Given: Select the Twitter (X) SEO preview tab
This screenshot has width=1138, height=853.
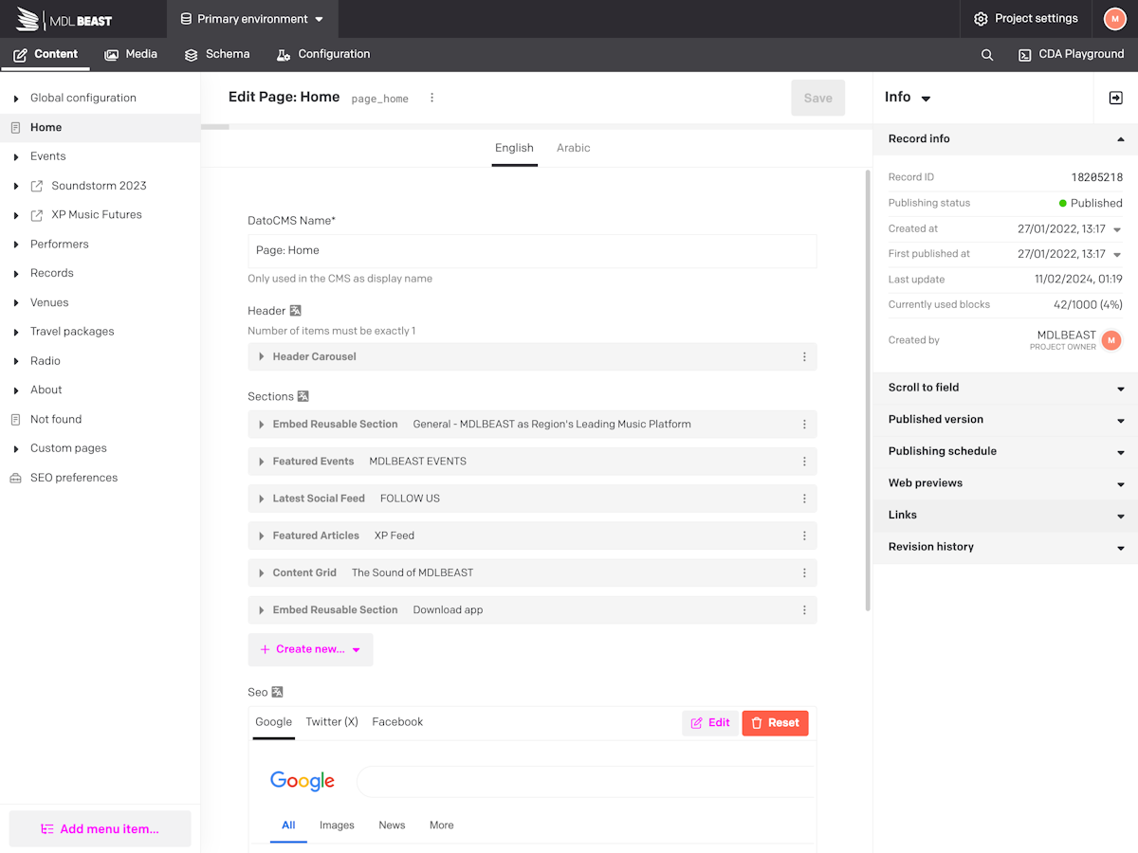Looking at the screenshot, I should pos(332,722).
